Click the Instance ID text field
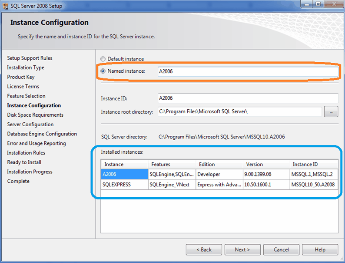This screenshot has height=263, width=345. tap(248, 98)
